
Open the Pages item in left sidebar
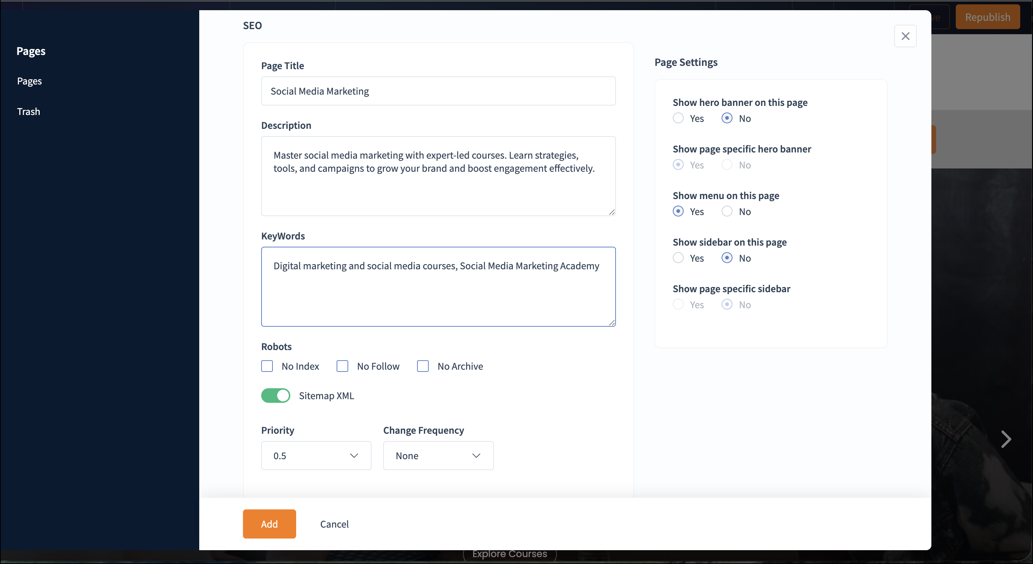pos(29,81)
